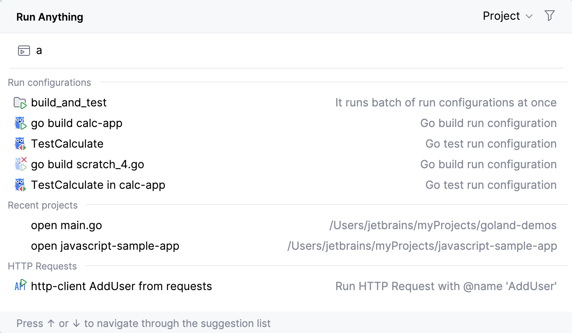Screen dimensions: 572x333
Task: Open the javascript-sample-app recent project
Action: pos(105,246)
